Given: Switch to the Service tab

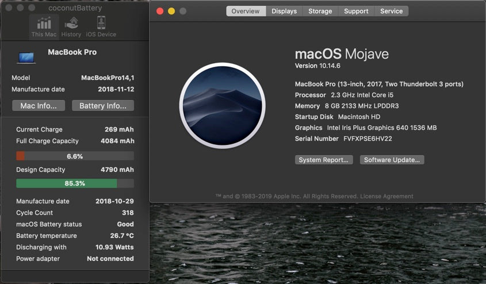Looking at the screenshot, I should pyautogui.click(x=392, y=11).
